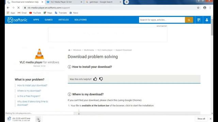This screenshot has height=122, width=218.
Task: Open YouTube bookmark
Action: point(35,13)
